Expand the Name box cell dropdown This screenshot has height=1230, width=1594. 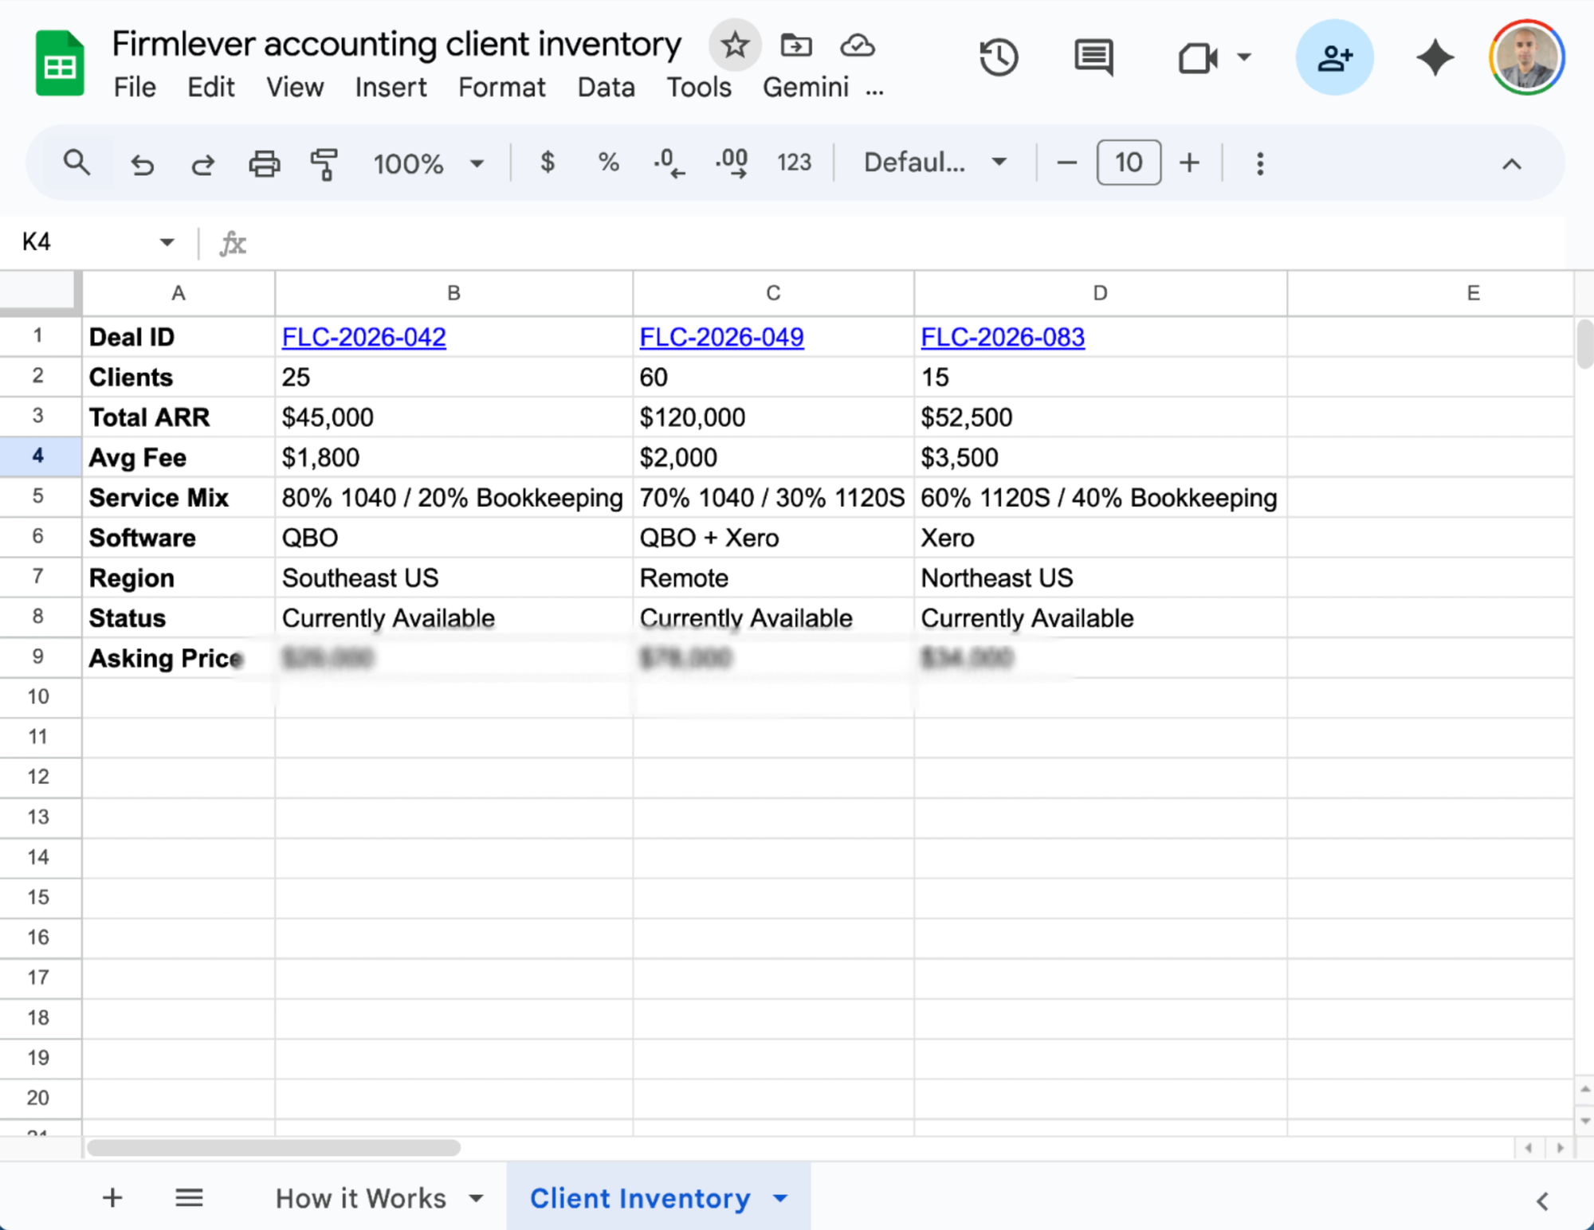[167, 242]
